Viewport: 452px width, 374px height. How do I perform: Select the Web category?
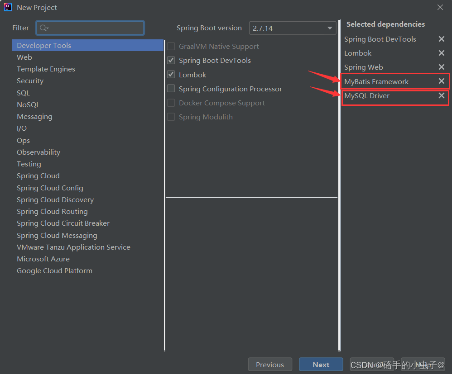(x=24, y=57)
